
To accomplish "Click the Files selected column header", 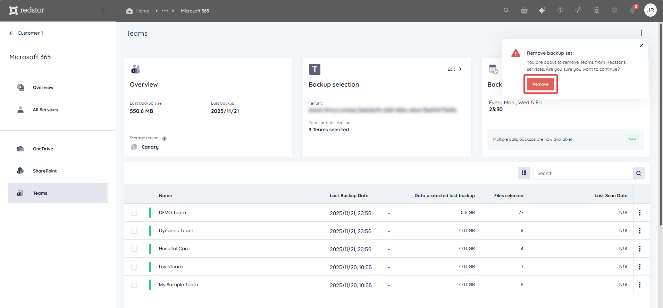I will tap(509, 195).
